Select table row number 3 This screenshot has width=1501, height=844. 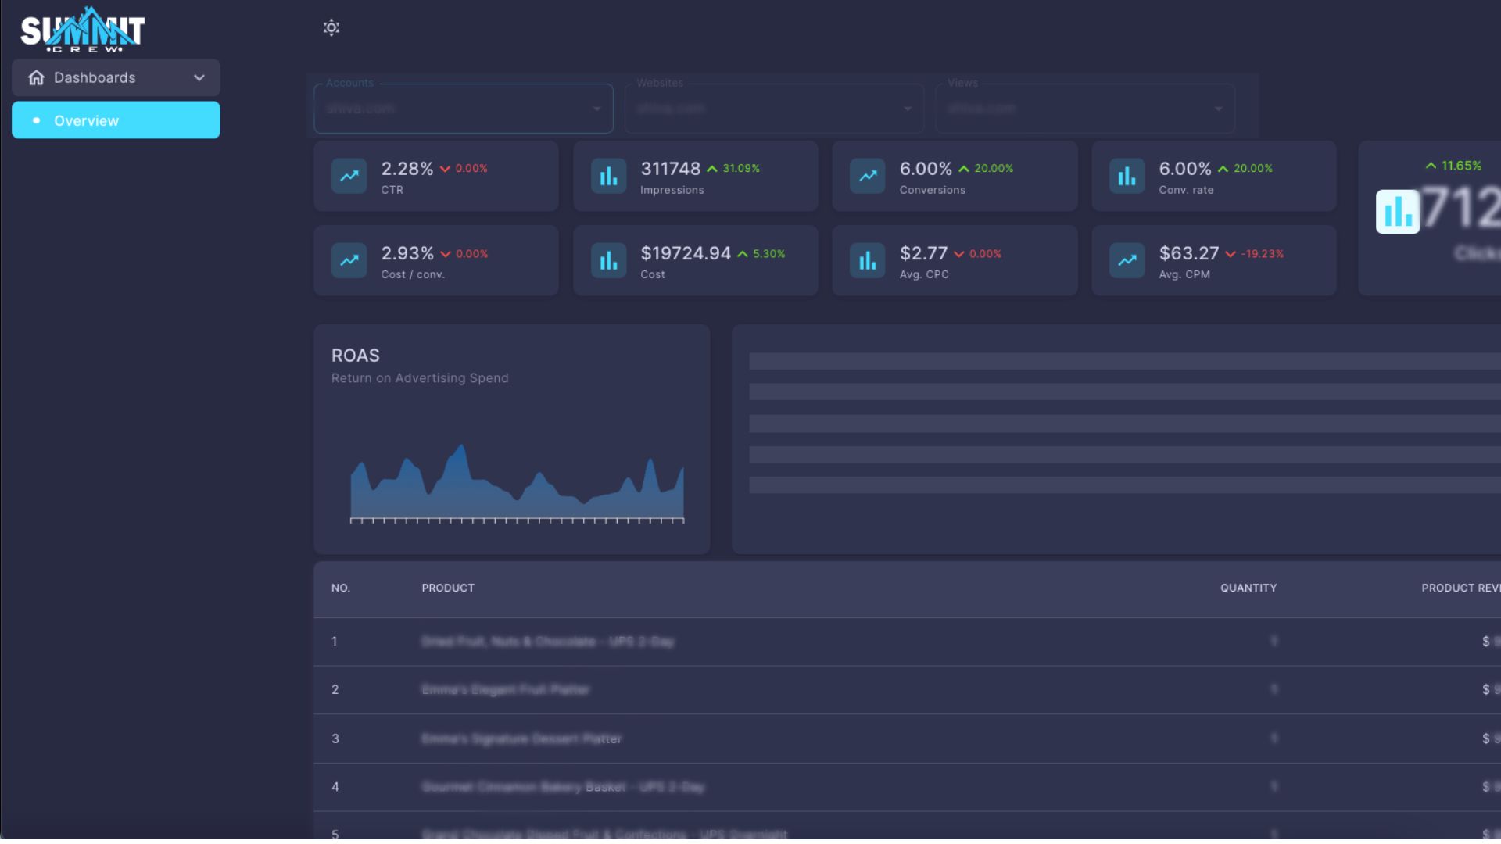point(907,738)
